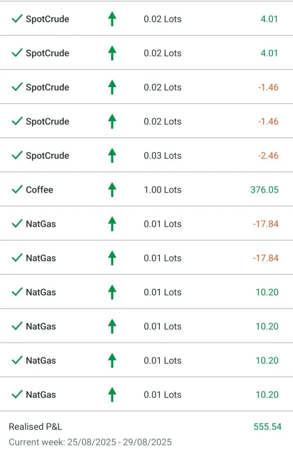
Task: Click the up arrow on the bottom NatGas row
Action: click(x=112, y=395)
